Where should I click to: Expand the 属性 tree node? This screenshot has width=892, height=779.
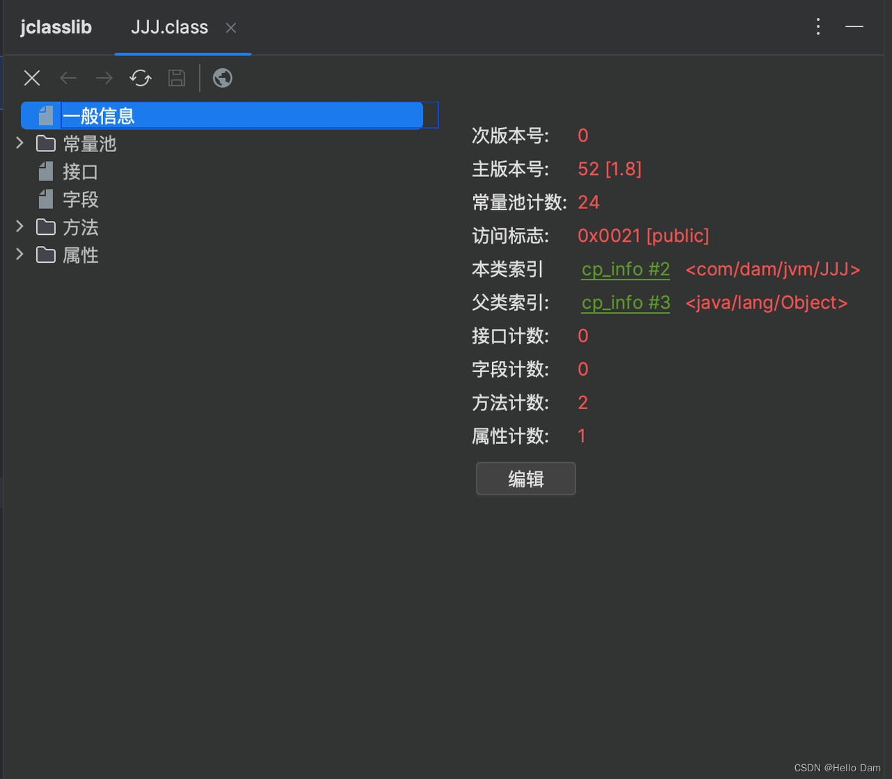pyautogui.click(x=20, y=254)
